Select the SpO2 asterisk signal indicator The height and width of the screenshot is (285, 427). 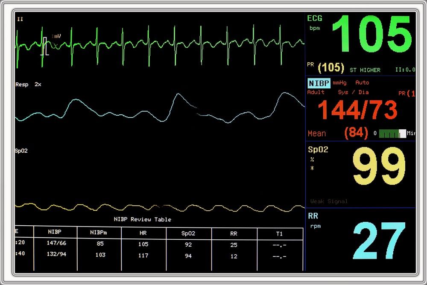coord(312,168)
